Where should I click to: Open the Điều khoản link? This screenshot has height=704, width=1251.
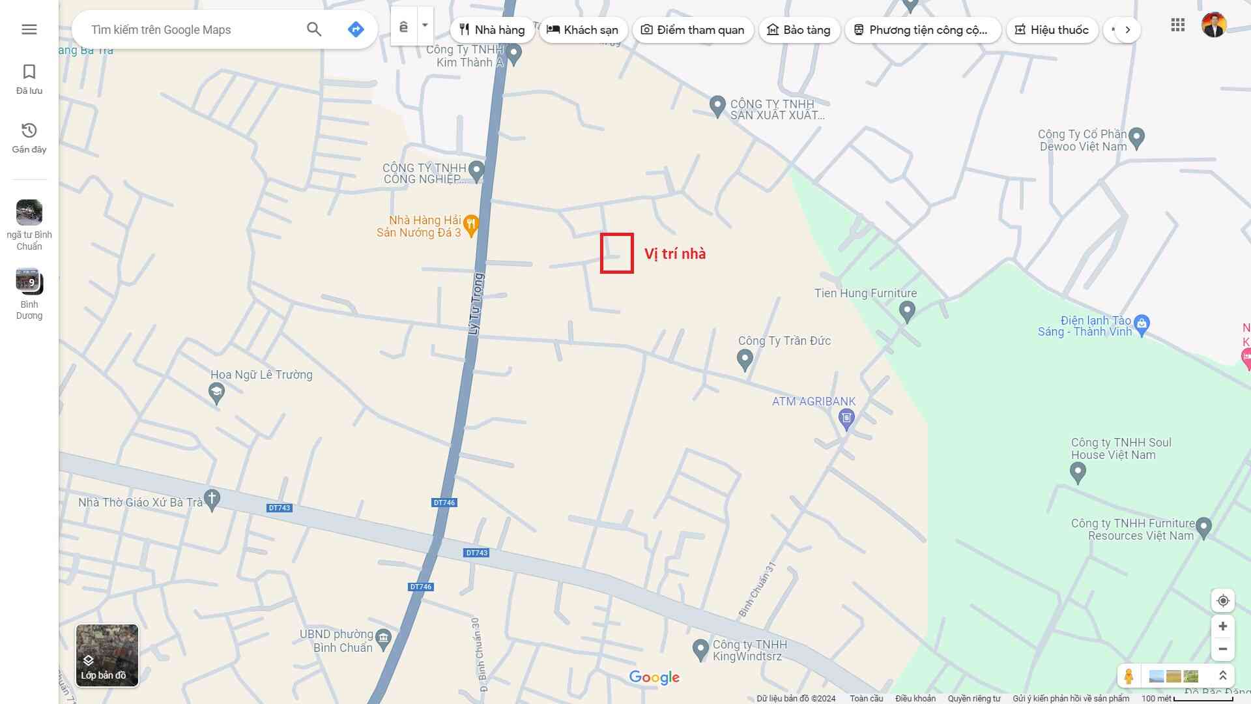[x=915, y=698]
